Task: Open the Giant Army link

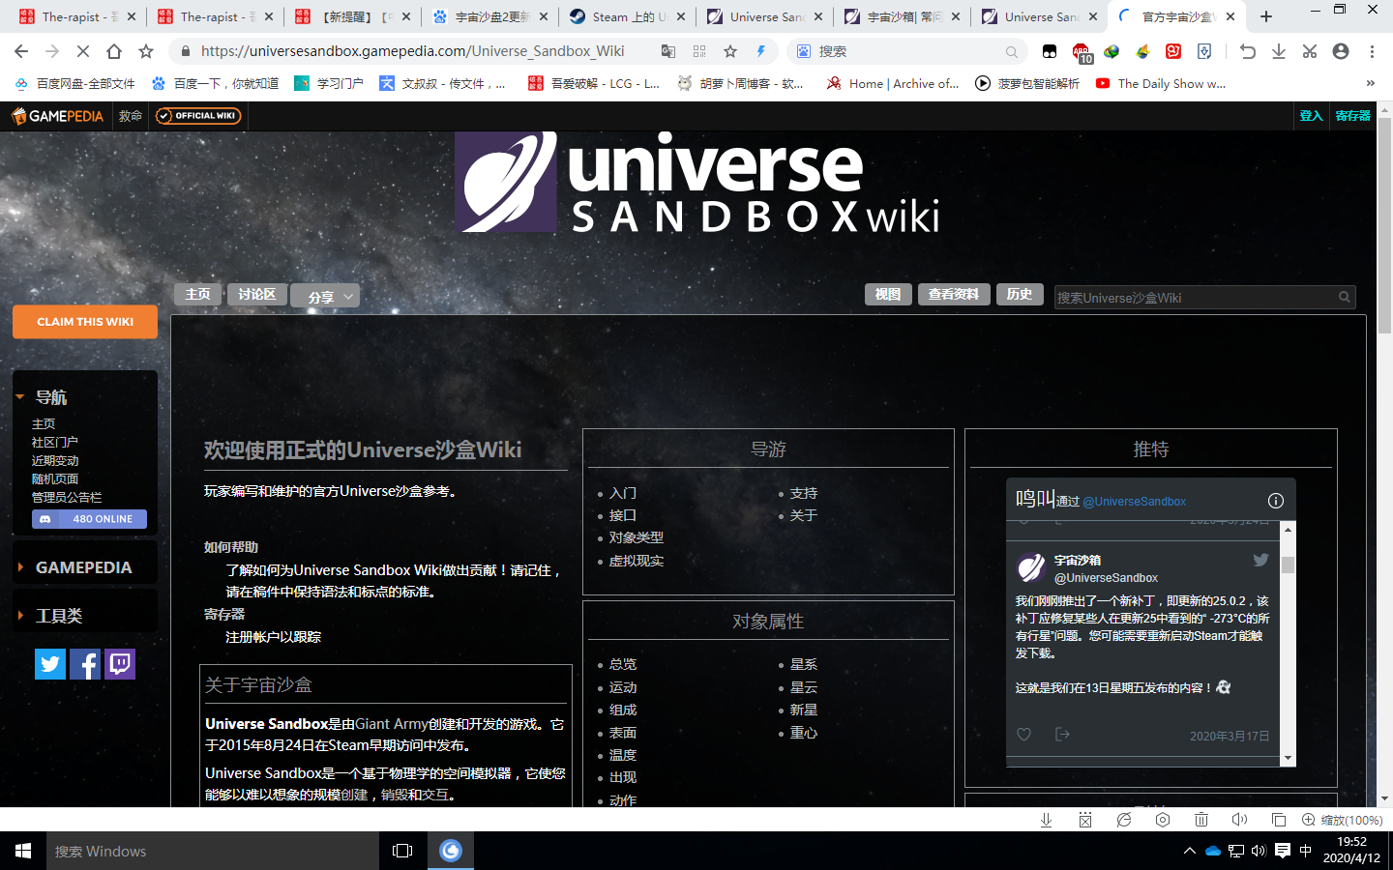Action: [x=391, y=724]
